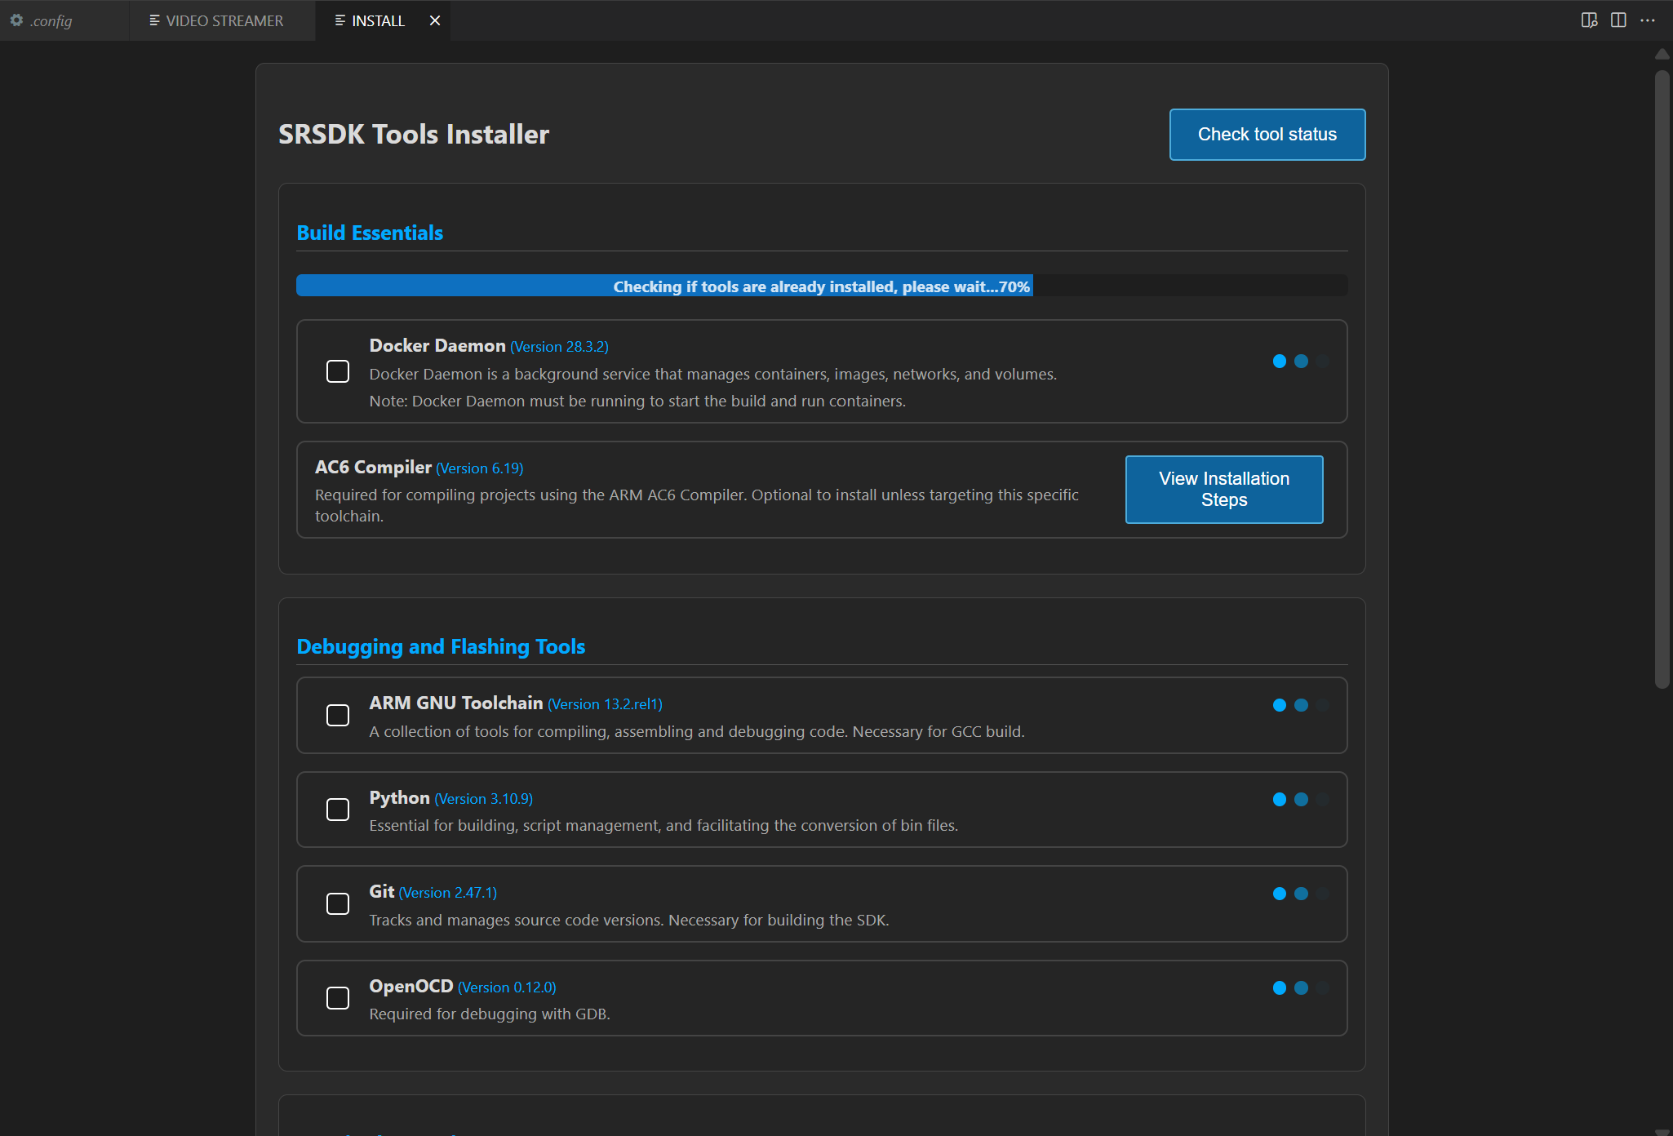Click the tool check progress bar
1673x1136 pixels.
(821, 286)
